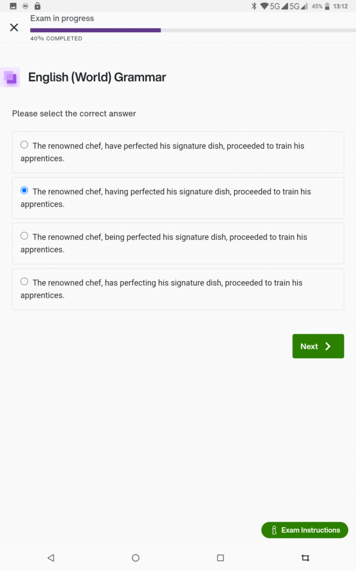Tap the Bluetooth icon in the status bar
The height and width of the screenshot is (570, 356).
tap(254, 6)
